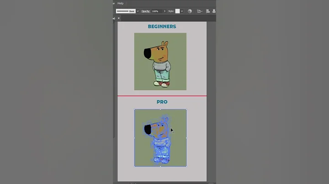Open the Basic brush definition dropdown
The width and height of the screenshot is (329, 184).
point(138,11)
